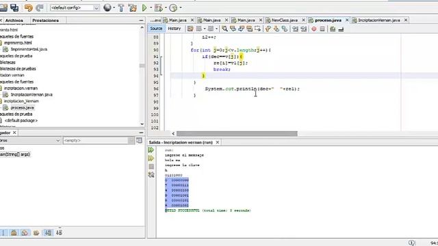This screenshot has width=438, height=246.
Task: Toggle the sort-by-name button in the Navigator bottom bar
Action: 48,232
